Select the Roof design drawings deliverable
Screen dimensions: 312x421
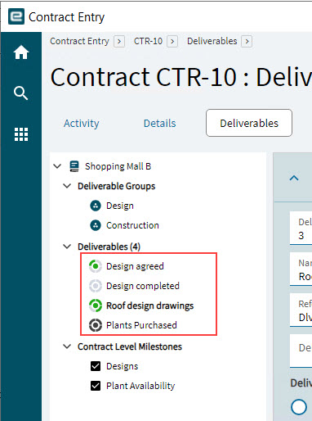click(150, 306)
